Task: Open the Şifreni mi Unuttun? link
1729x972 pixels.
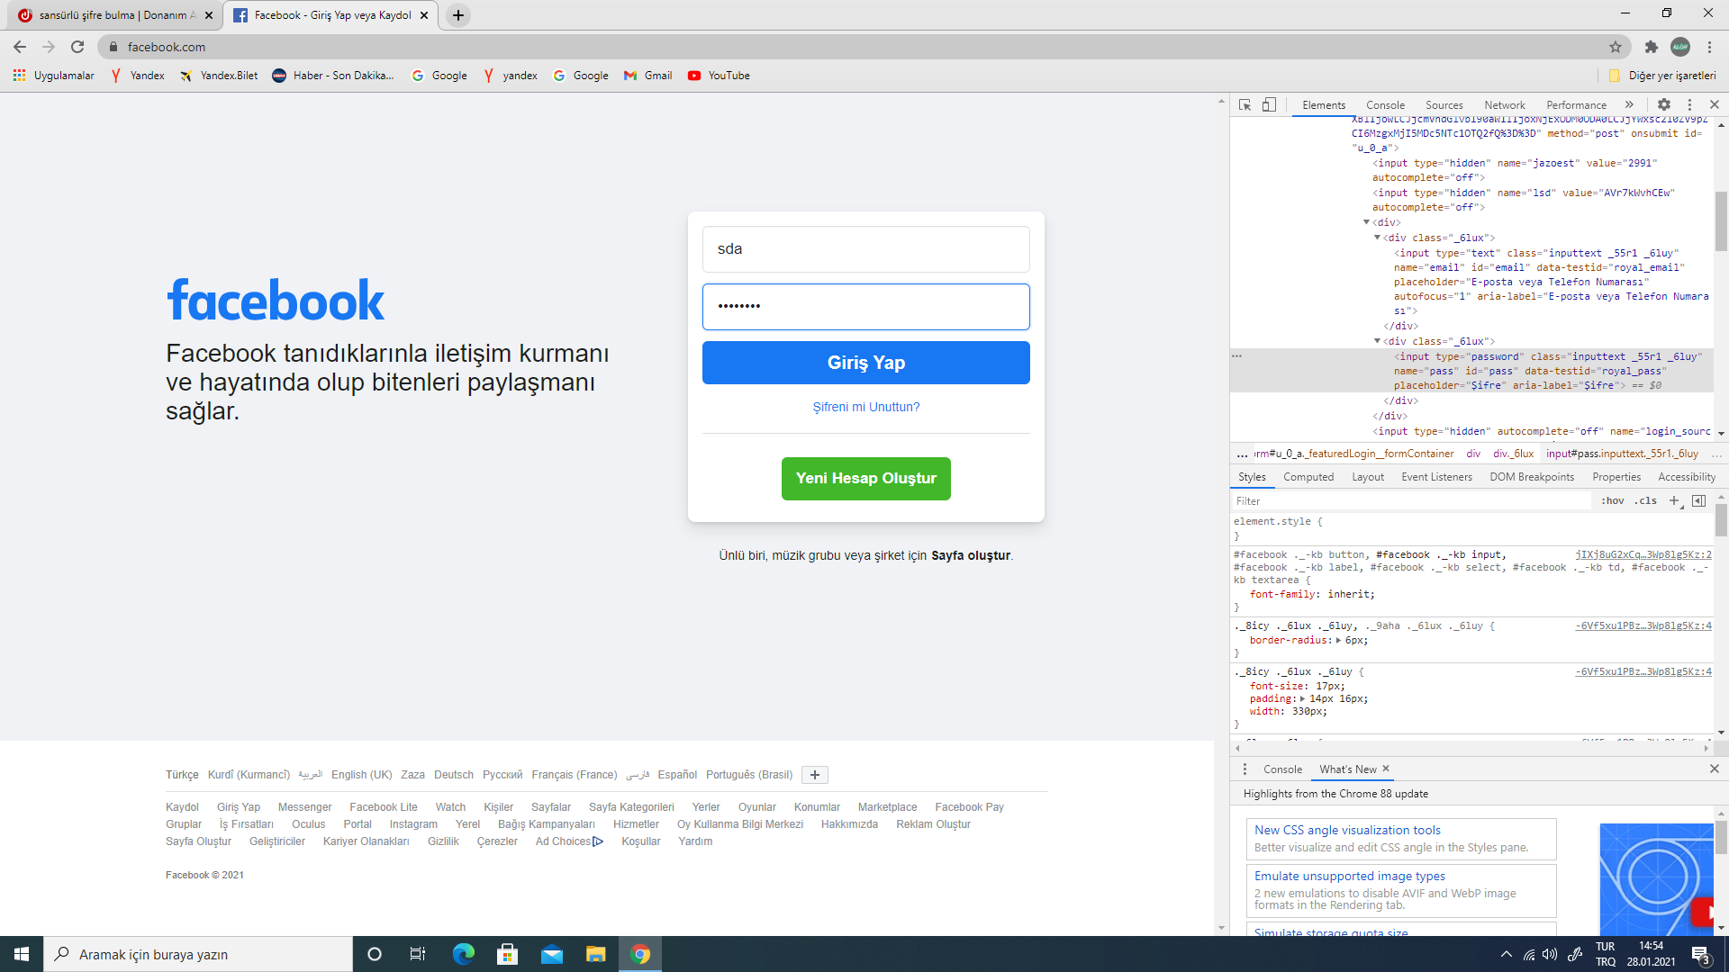Action: coord(865,407)
